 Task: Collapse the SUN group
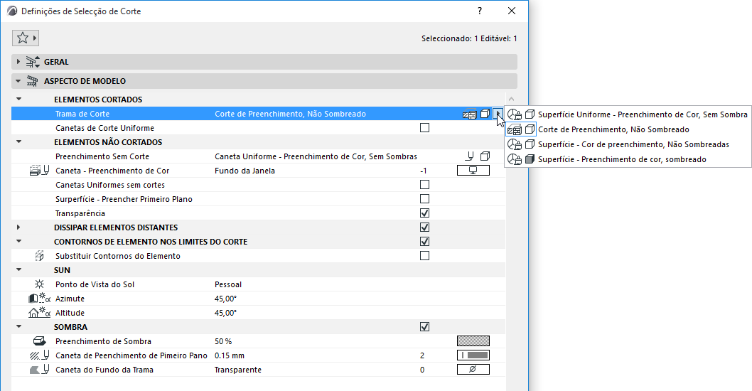18,269
